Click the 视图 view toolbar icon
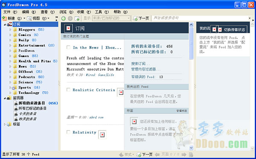The image size is (256, 159). point(29,18)
